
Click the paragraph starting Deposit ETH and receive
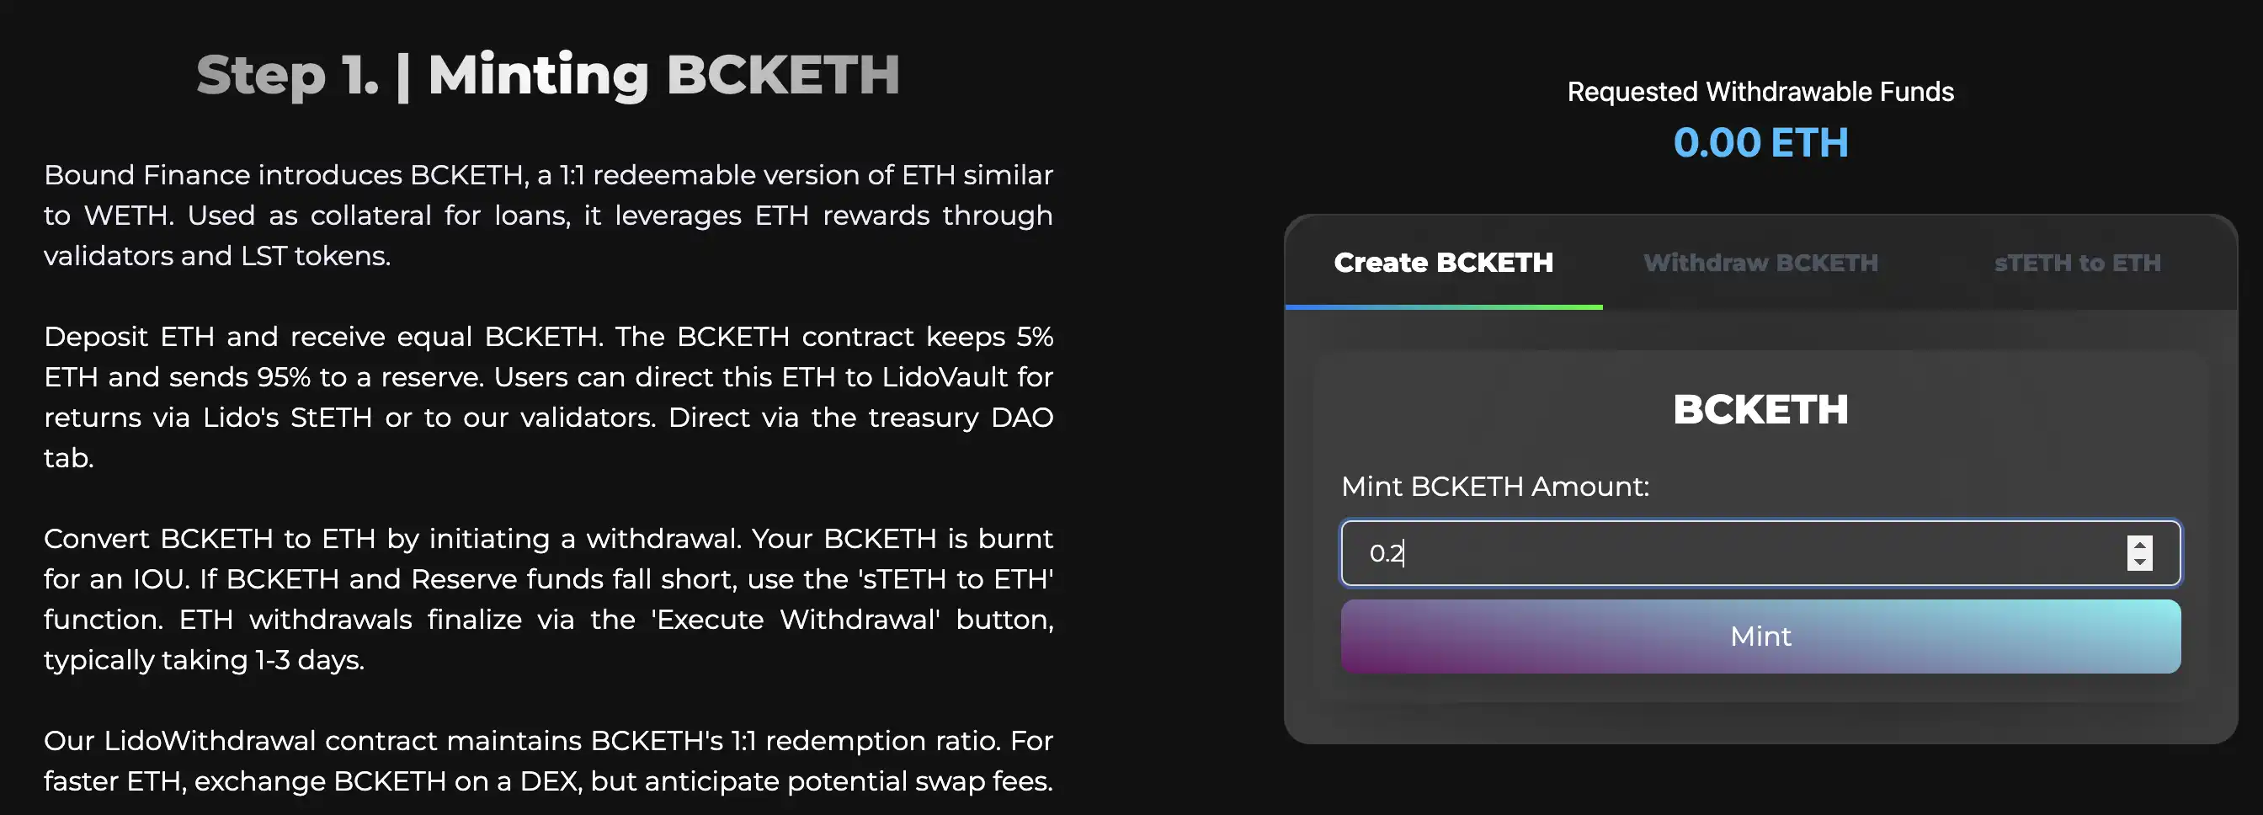click(x=548, y=397)
